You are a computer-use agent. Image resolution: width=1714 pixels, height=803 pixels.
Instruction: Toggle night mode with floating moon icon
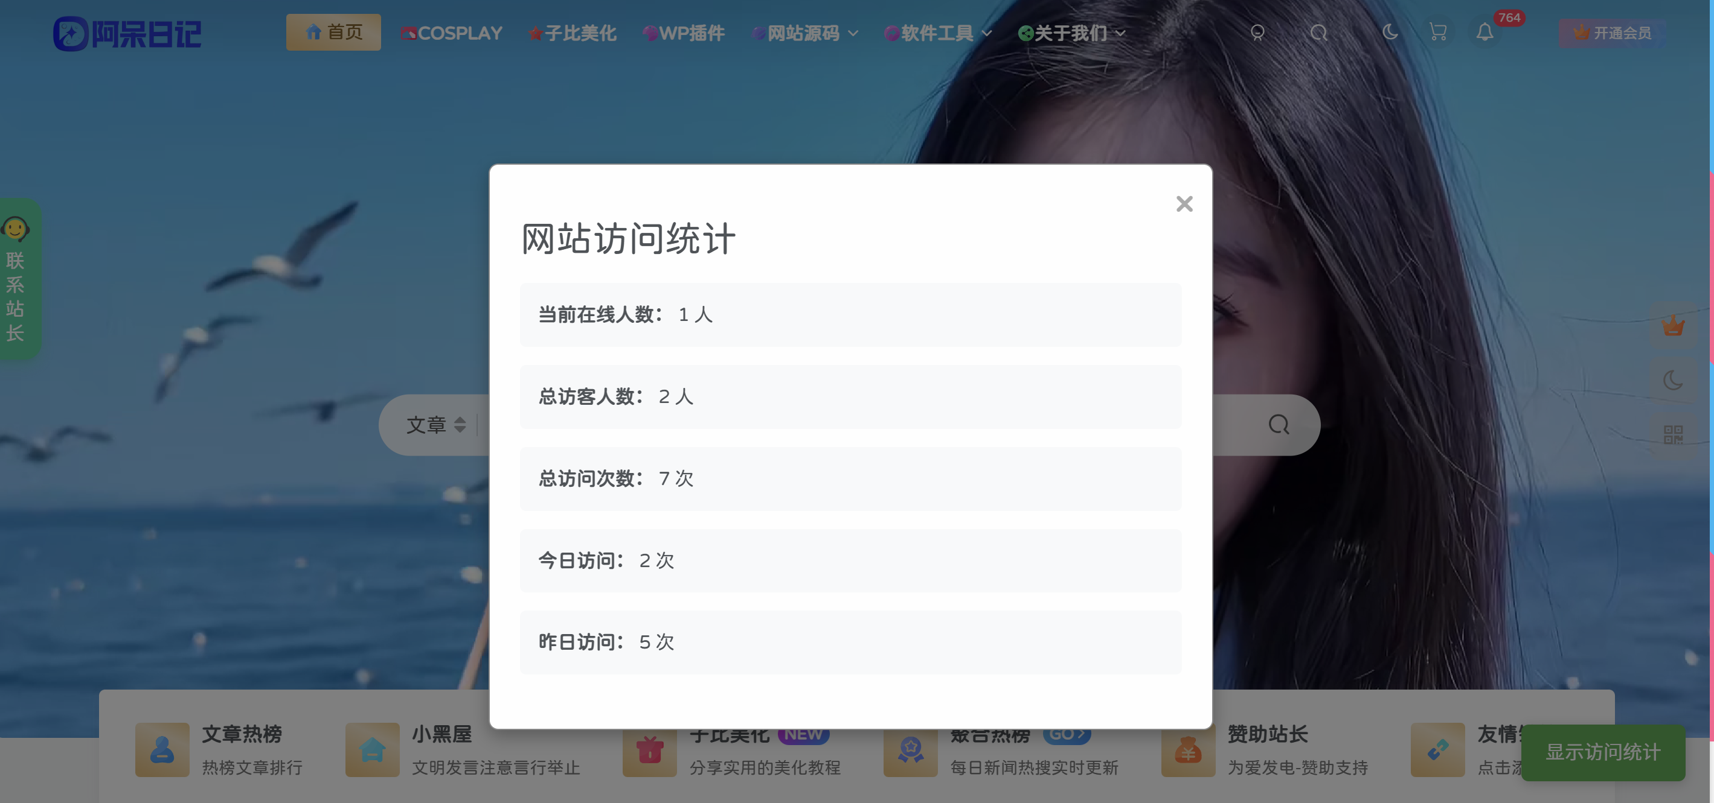coord(1672,381)
